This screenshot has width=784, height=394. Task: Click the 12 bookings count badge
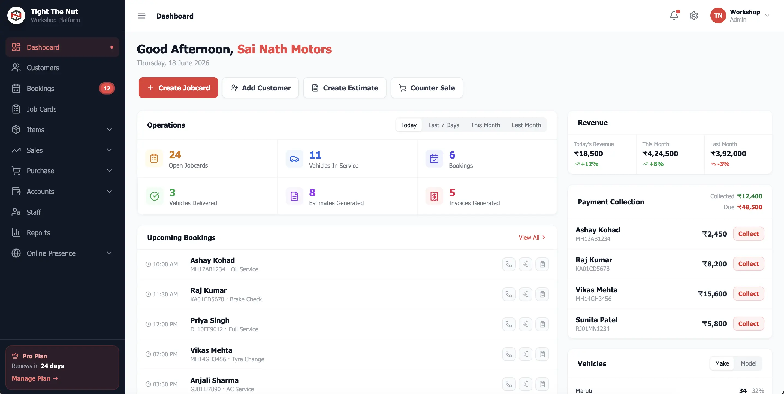coord(107,89)
